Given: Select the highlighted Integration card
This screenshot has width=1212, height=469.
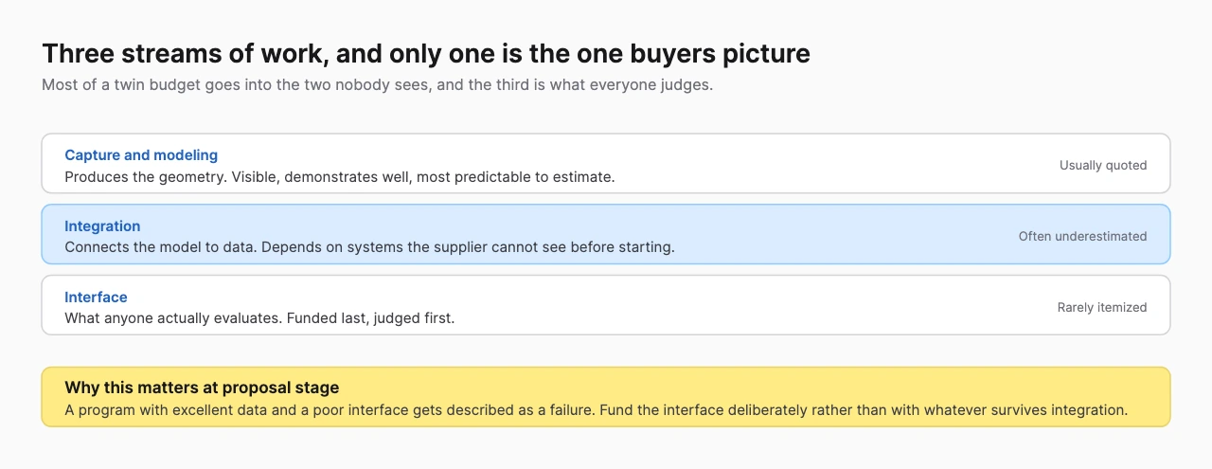Looking at the screenshot, I should coord(606,234).
